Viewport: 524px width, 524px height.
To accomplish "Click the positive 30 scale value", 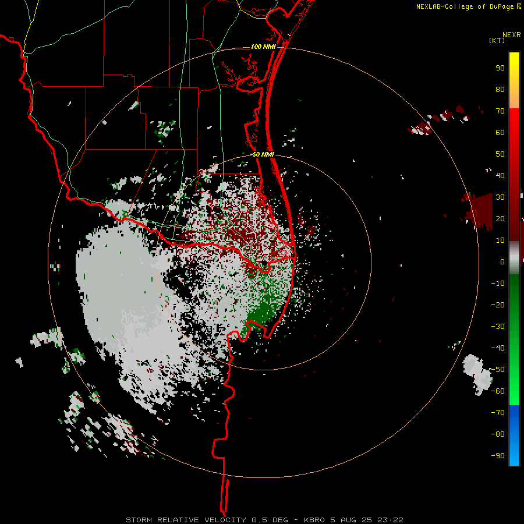I will coord(500,197).
